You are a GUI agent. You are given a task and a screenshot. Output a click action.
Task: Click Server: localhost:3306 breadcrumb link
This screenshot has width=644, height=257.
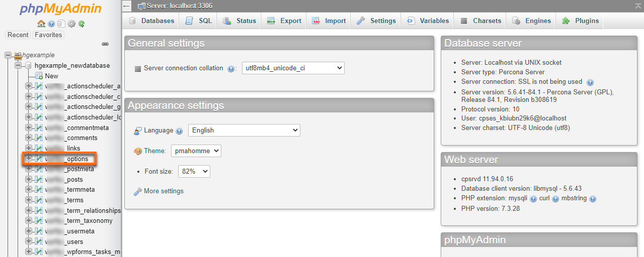click(x=180, y=6)
